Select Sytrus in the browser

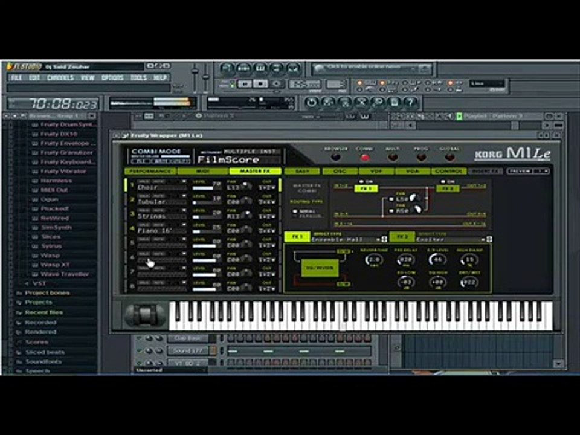pyautogui.click(x=51, y=246)
